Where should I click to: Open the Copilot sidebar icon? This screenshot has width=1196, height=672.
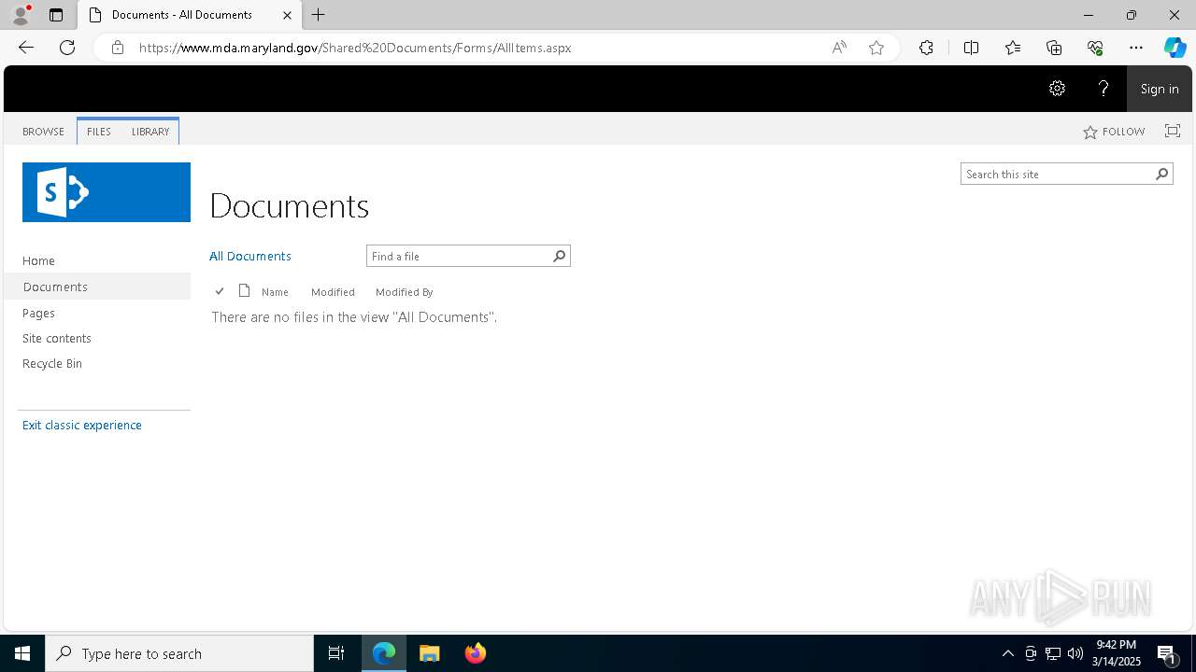[1175, 48]
